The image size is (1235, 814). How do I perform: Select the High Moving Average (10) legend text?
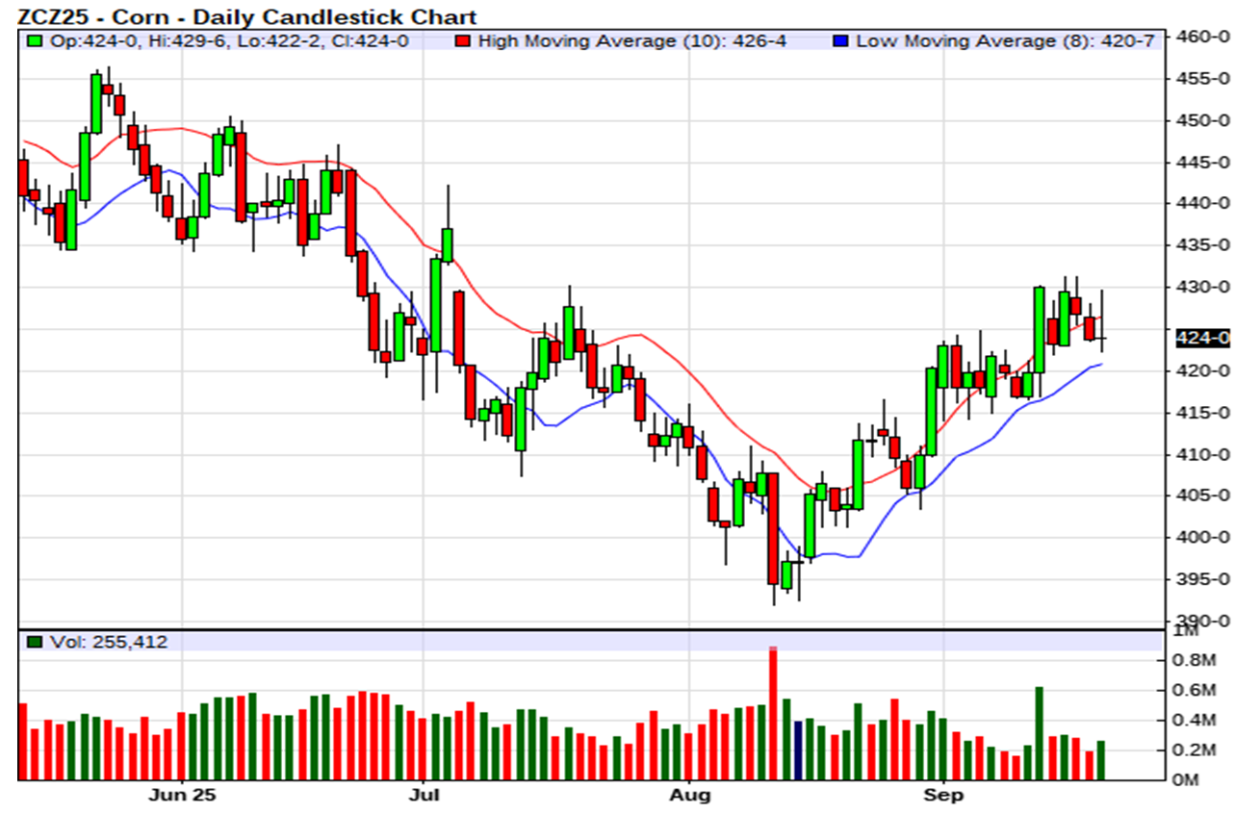[x=631, y=40]
